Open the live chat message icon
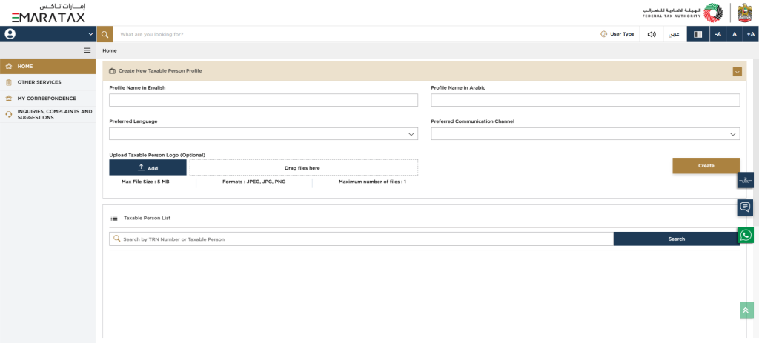 pos(746,207)
